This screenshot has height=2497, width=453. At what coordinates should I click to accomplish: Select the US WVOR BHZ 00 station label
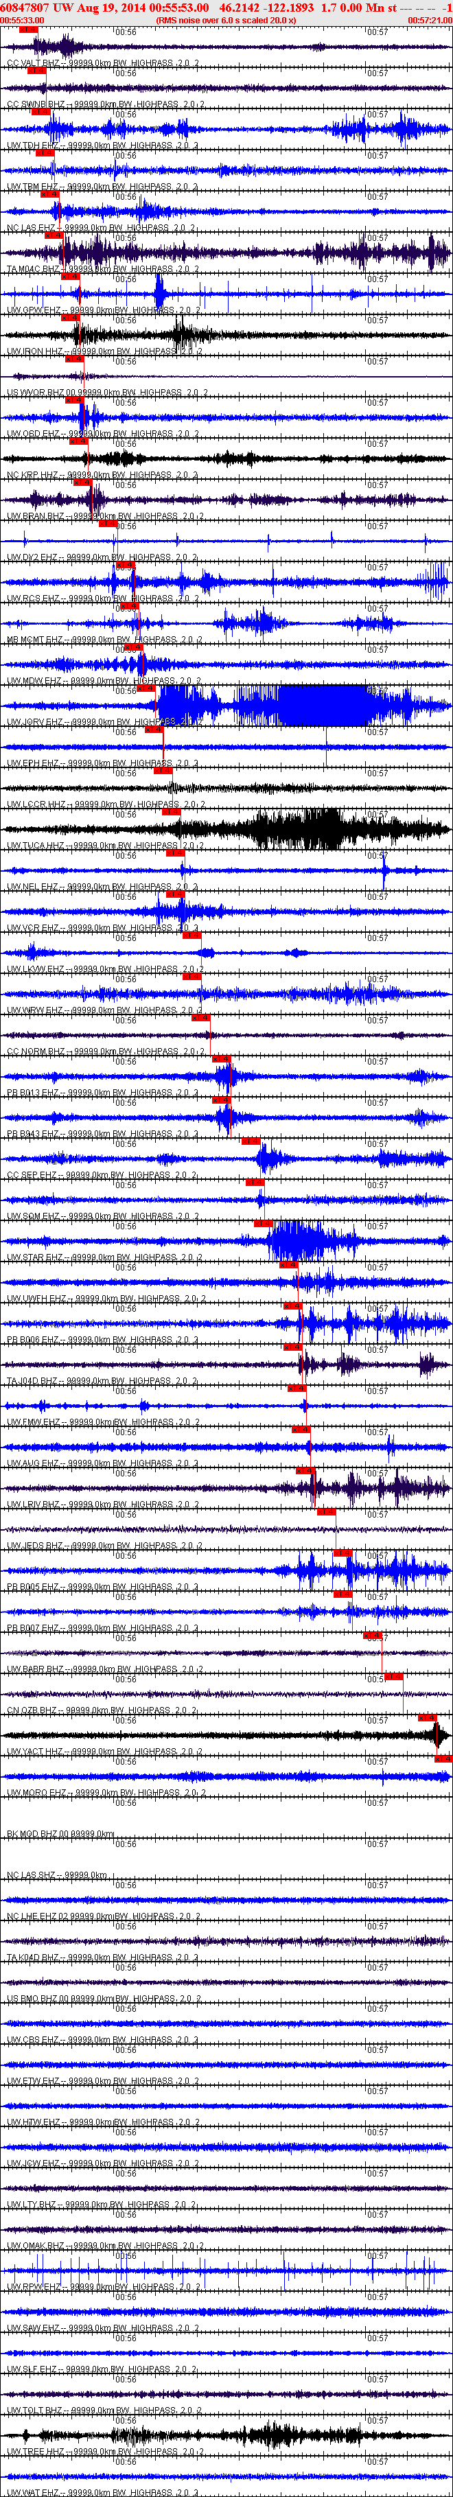(106, 393)
